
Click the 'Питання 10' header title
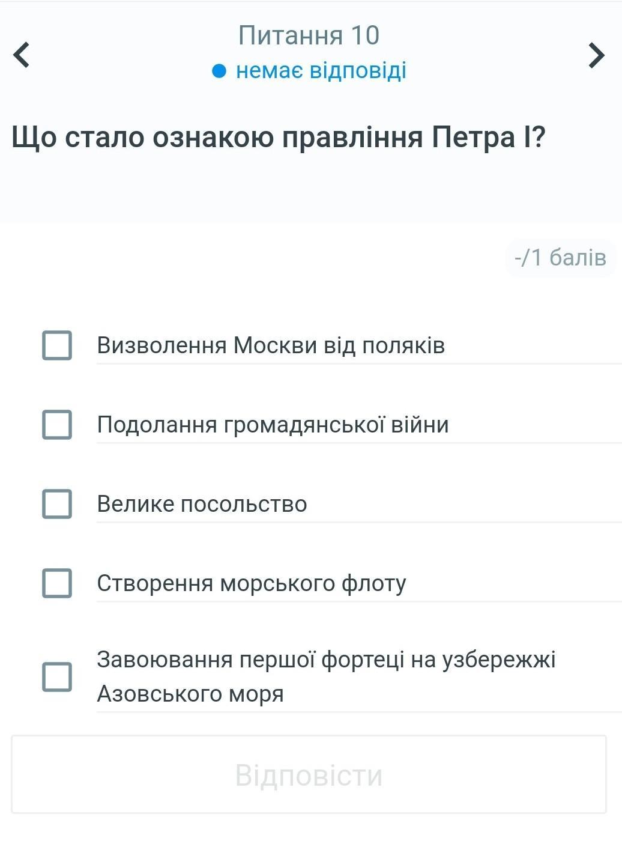(x=309, y=35)
